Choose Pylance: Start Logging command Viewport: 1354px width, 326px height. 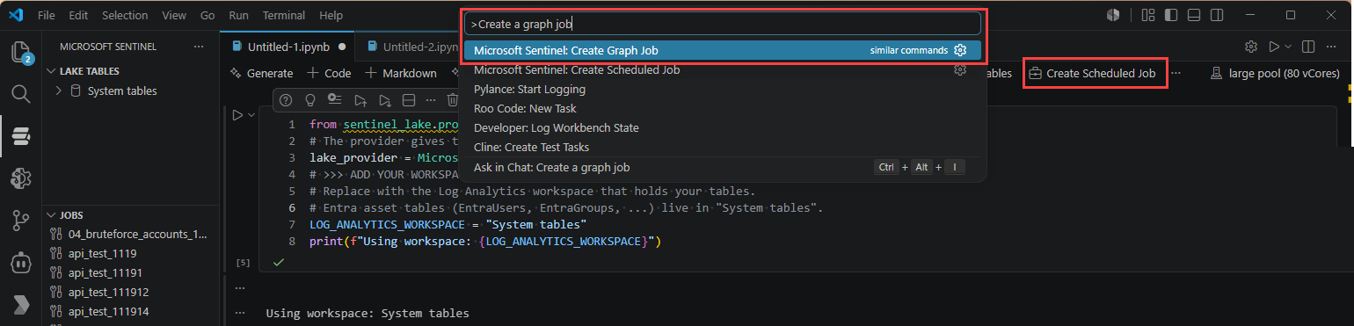click(x=723, y=90)
